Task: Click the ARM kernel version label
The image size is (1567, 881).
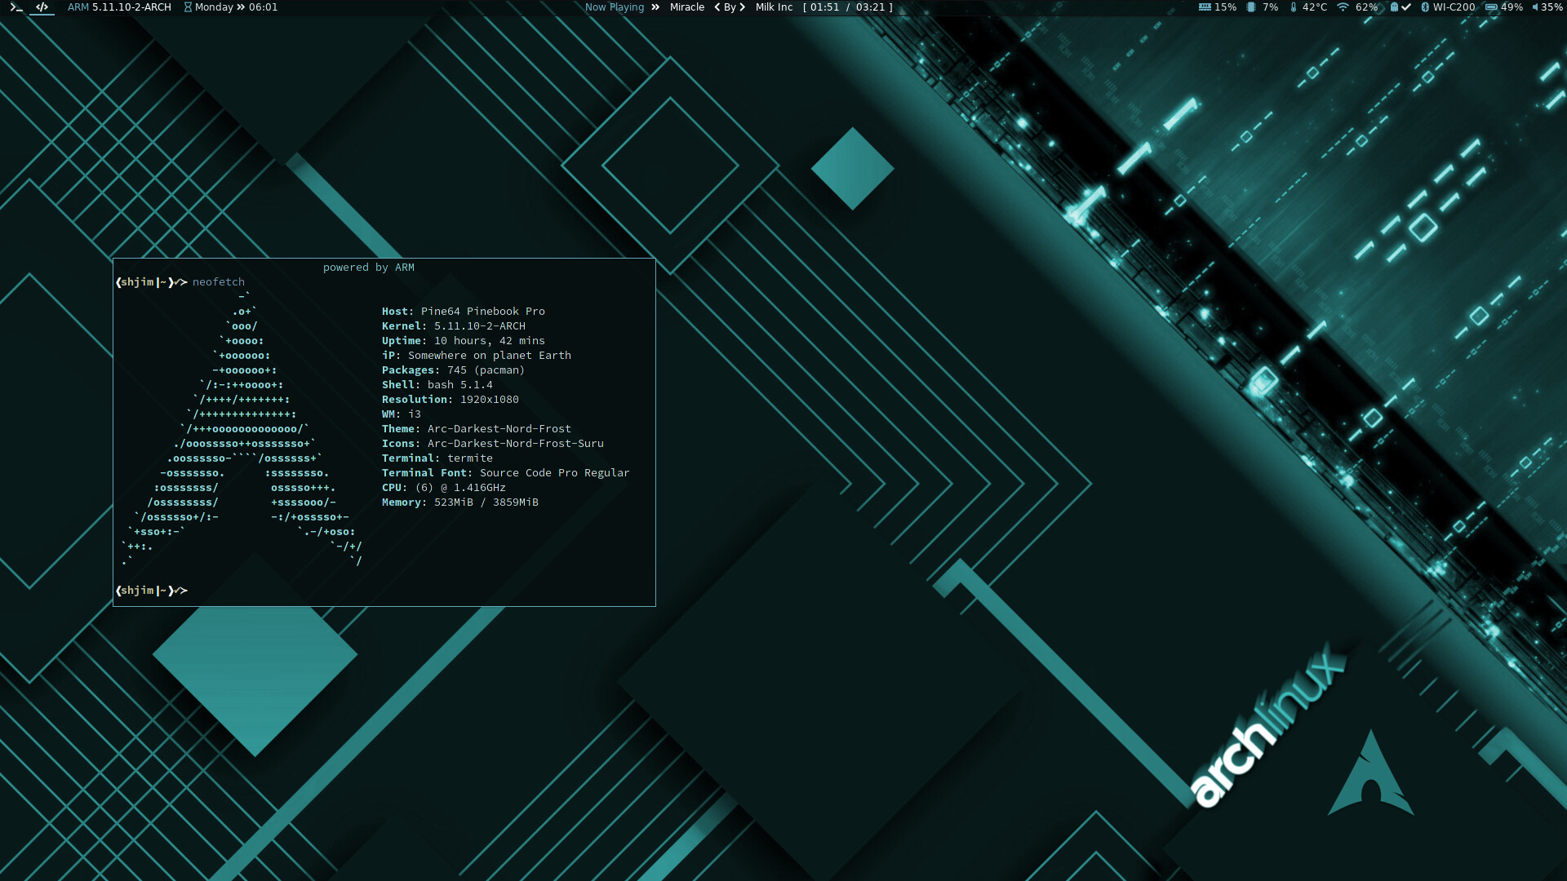Action: pyautogui.click(x=119, y=7)
